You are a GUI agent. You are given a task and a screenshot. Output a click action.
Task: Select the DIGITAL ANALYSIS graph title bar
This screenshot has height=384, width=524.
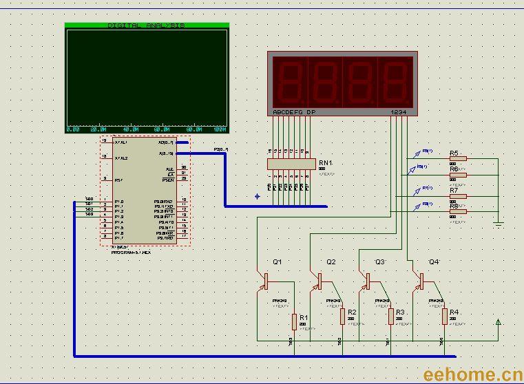(x=147, y=25)
